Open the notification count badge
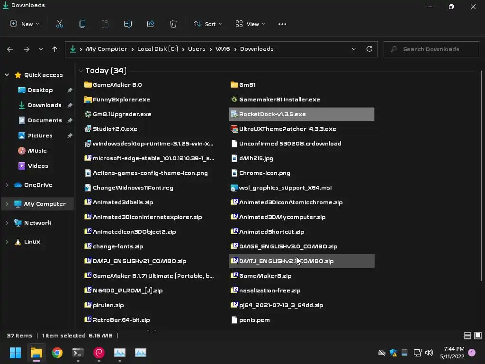Image resolution: width=485 pixels, height=364 pixels. [472, 353]
